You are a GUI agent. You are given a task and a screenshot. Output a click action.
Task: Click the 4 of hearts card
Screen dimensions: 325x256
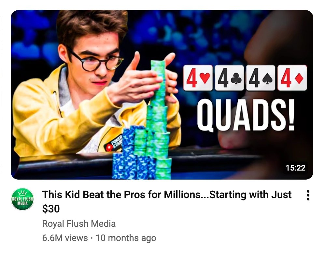point(198,78)
